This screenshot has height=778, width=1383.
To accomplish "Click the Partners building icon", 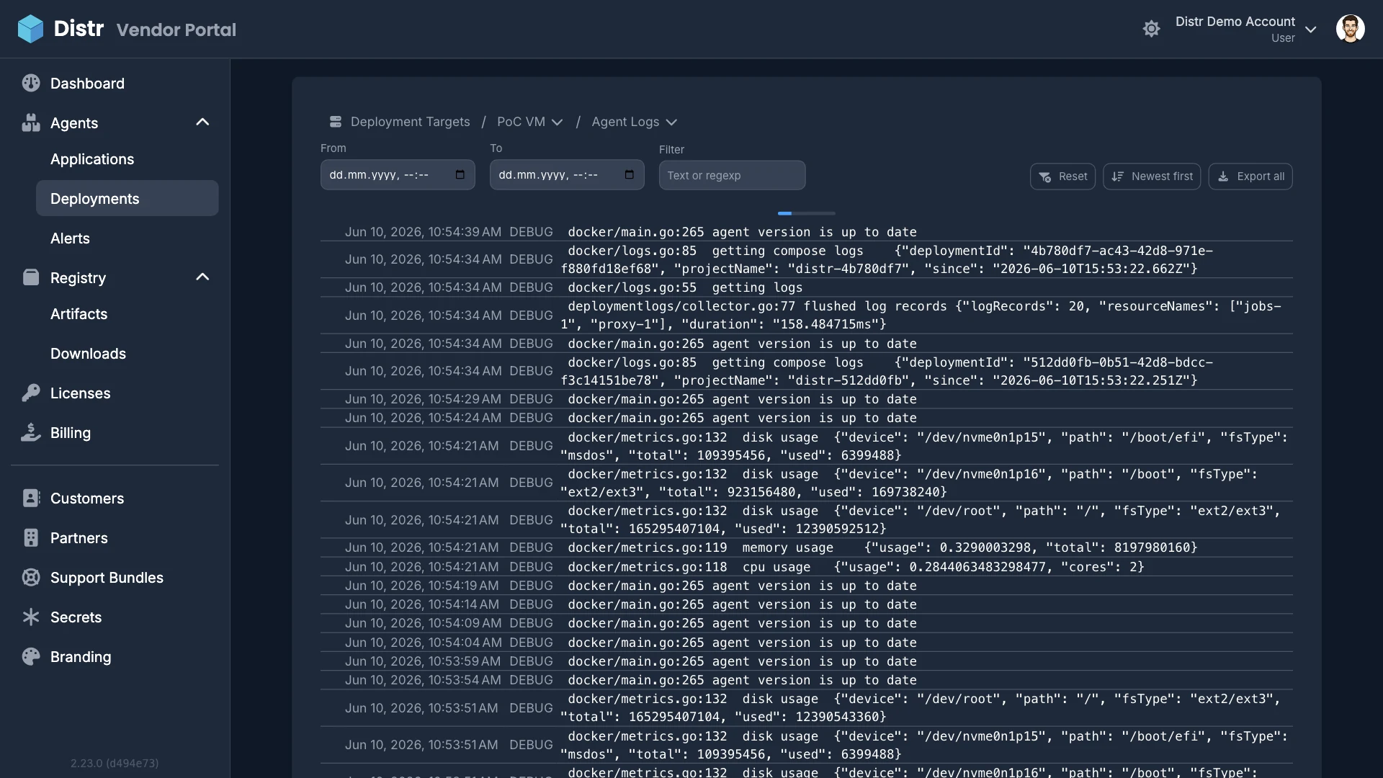I will [x=31, y=537].
